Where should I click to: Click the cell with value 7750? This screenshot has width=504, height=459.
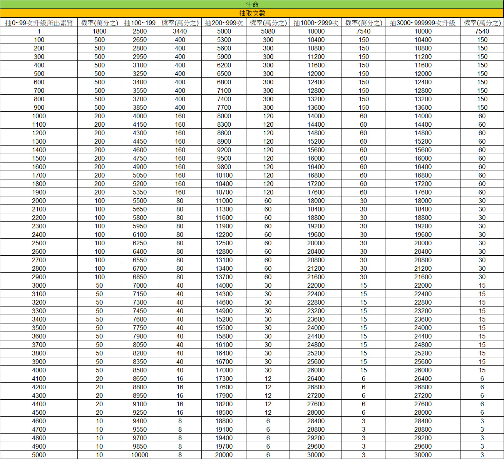[140, 328]
